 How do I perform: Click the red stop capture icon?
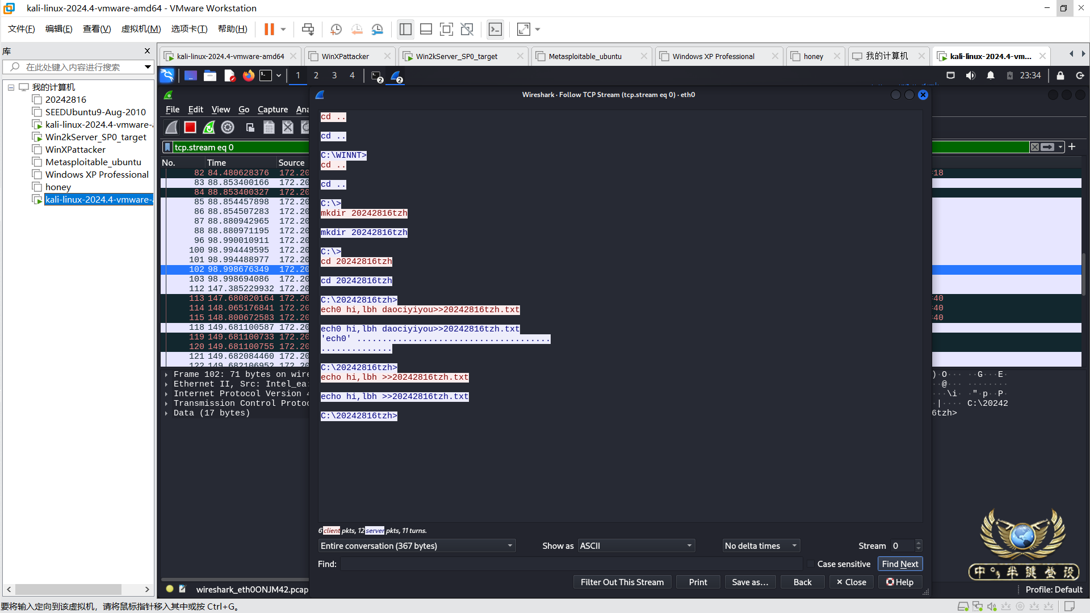[x=190, y=128]
